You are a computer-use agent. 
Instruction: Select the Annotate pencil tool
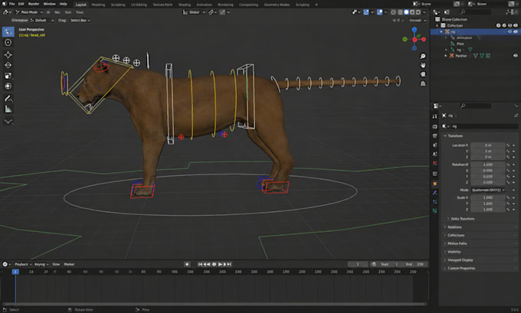point(8,98)
